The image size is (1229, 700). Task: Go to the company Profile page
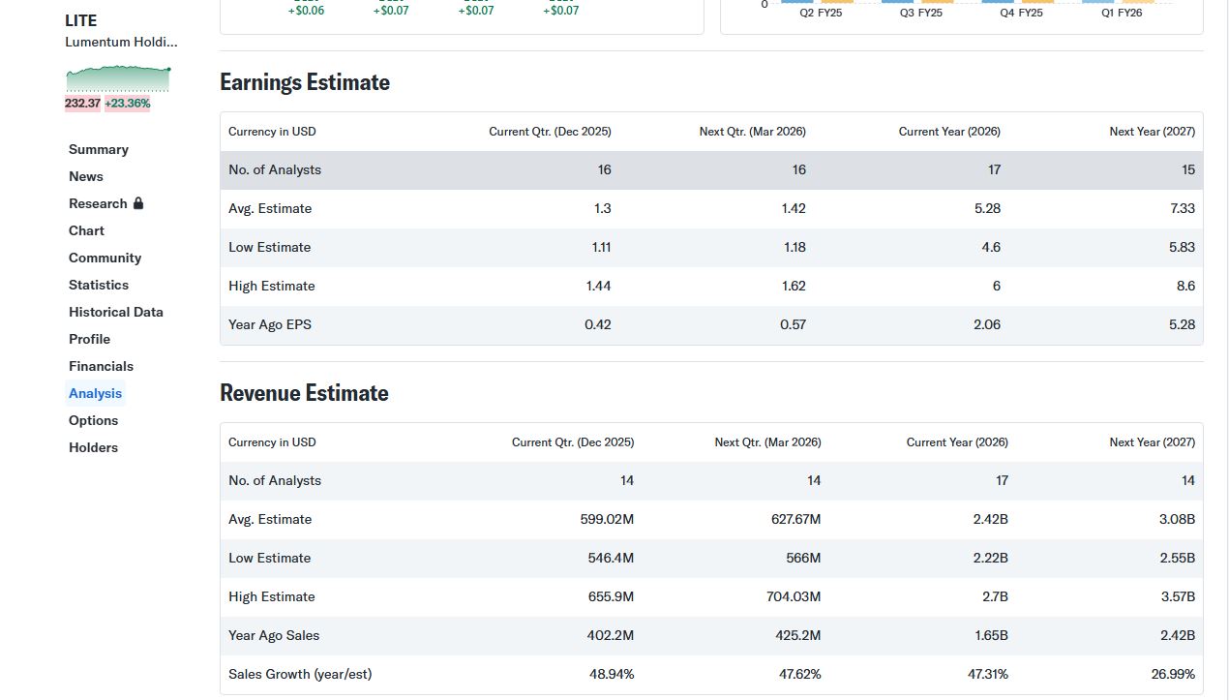pyautogui.click(x=89, y=339)
